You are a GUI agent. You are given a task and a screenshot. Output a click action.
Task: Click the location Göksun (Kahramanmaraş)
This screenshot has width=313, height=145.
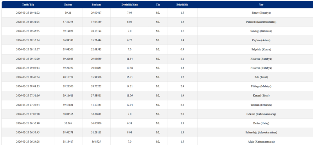coord(261,114)
